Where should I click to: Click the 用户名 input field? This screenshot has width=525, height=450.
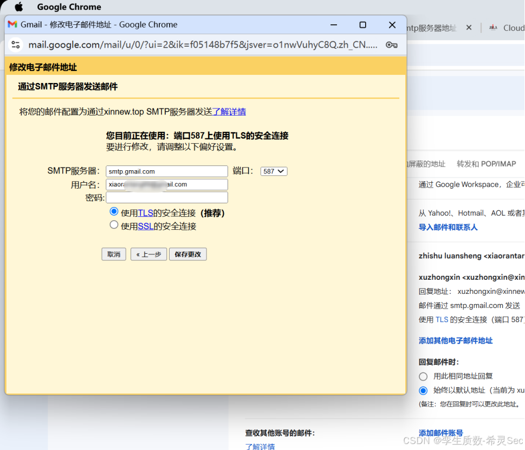167,184
